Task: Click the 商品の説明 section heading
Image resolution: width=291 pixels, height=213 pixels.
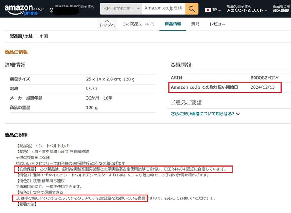Action: (x=16, y=135)
